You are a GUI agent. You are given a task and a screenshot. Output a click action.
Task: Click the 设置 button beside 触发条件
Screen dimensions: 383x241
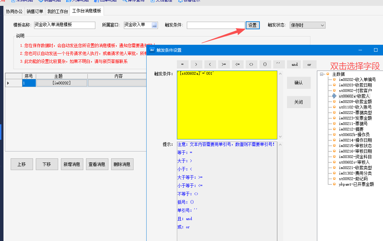tap(252, 25)
